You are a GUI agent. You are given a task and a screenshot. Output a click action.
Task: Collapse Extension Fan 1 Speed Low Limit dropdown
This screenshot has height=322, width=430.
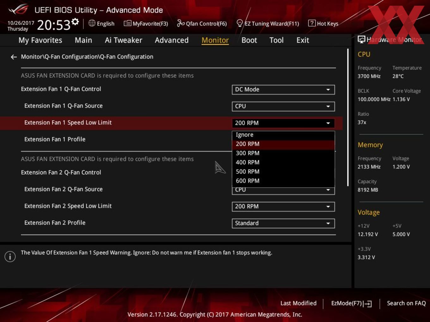tap(283, 123)
